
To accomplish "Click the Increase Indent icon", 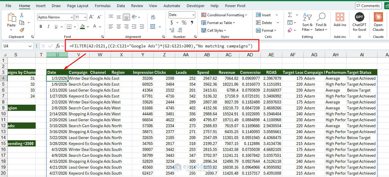I will click(142, 27).
